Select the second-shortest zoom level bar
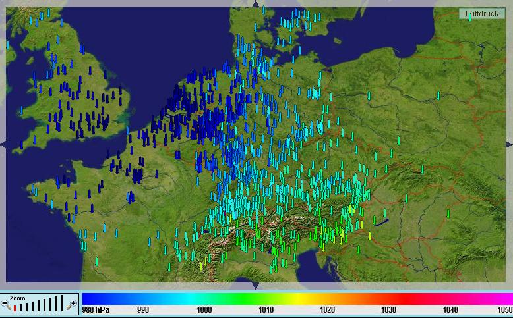The width and height of the screenshot is (513, 318). tap(22, 307)
